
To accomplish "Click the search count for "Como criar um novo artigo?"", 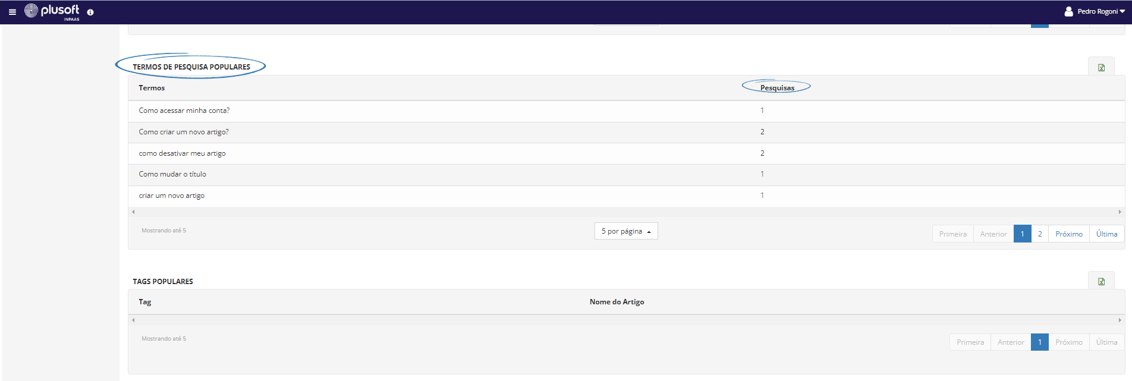I will 762,132.
